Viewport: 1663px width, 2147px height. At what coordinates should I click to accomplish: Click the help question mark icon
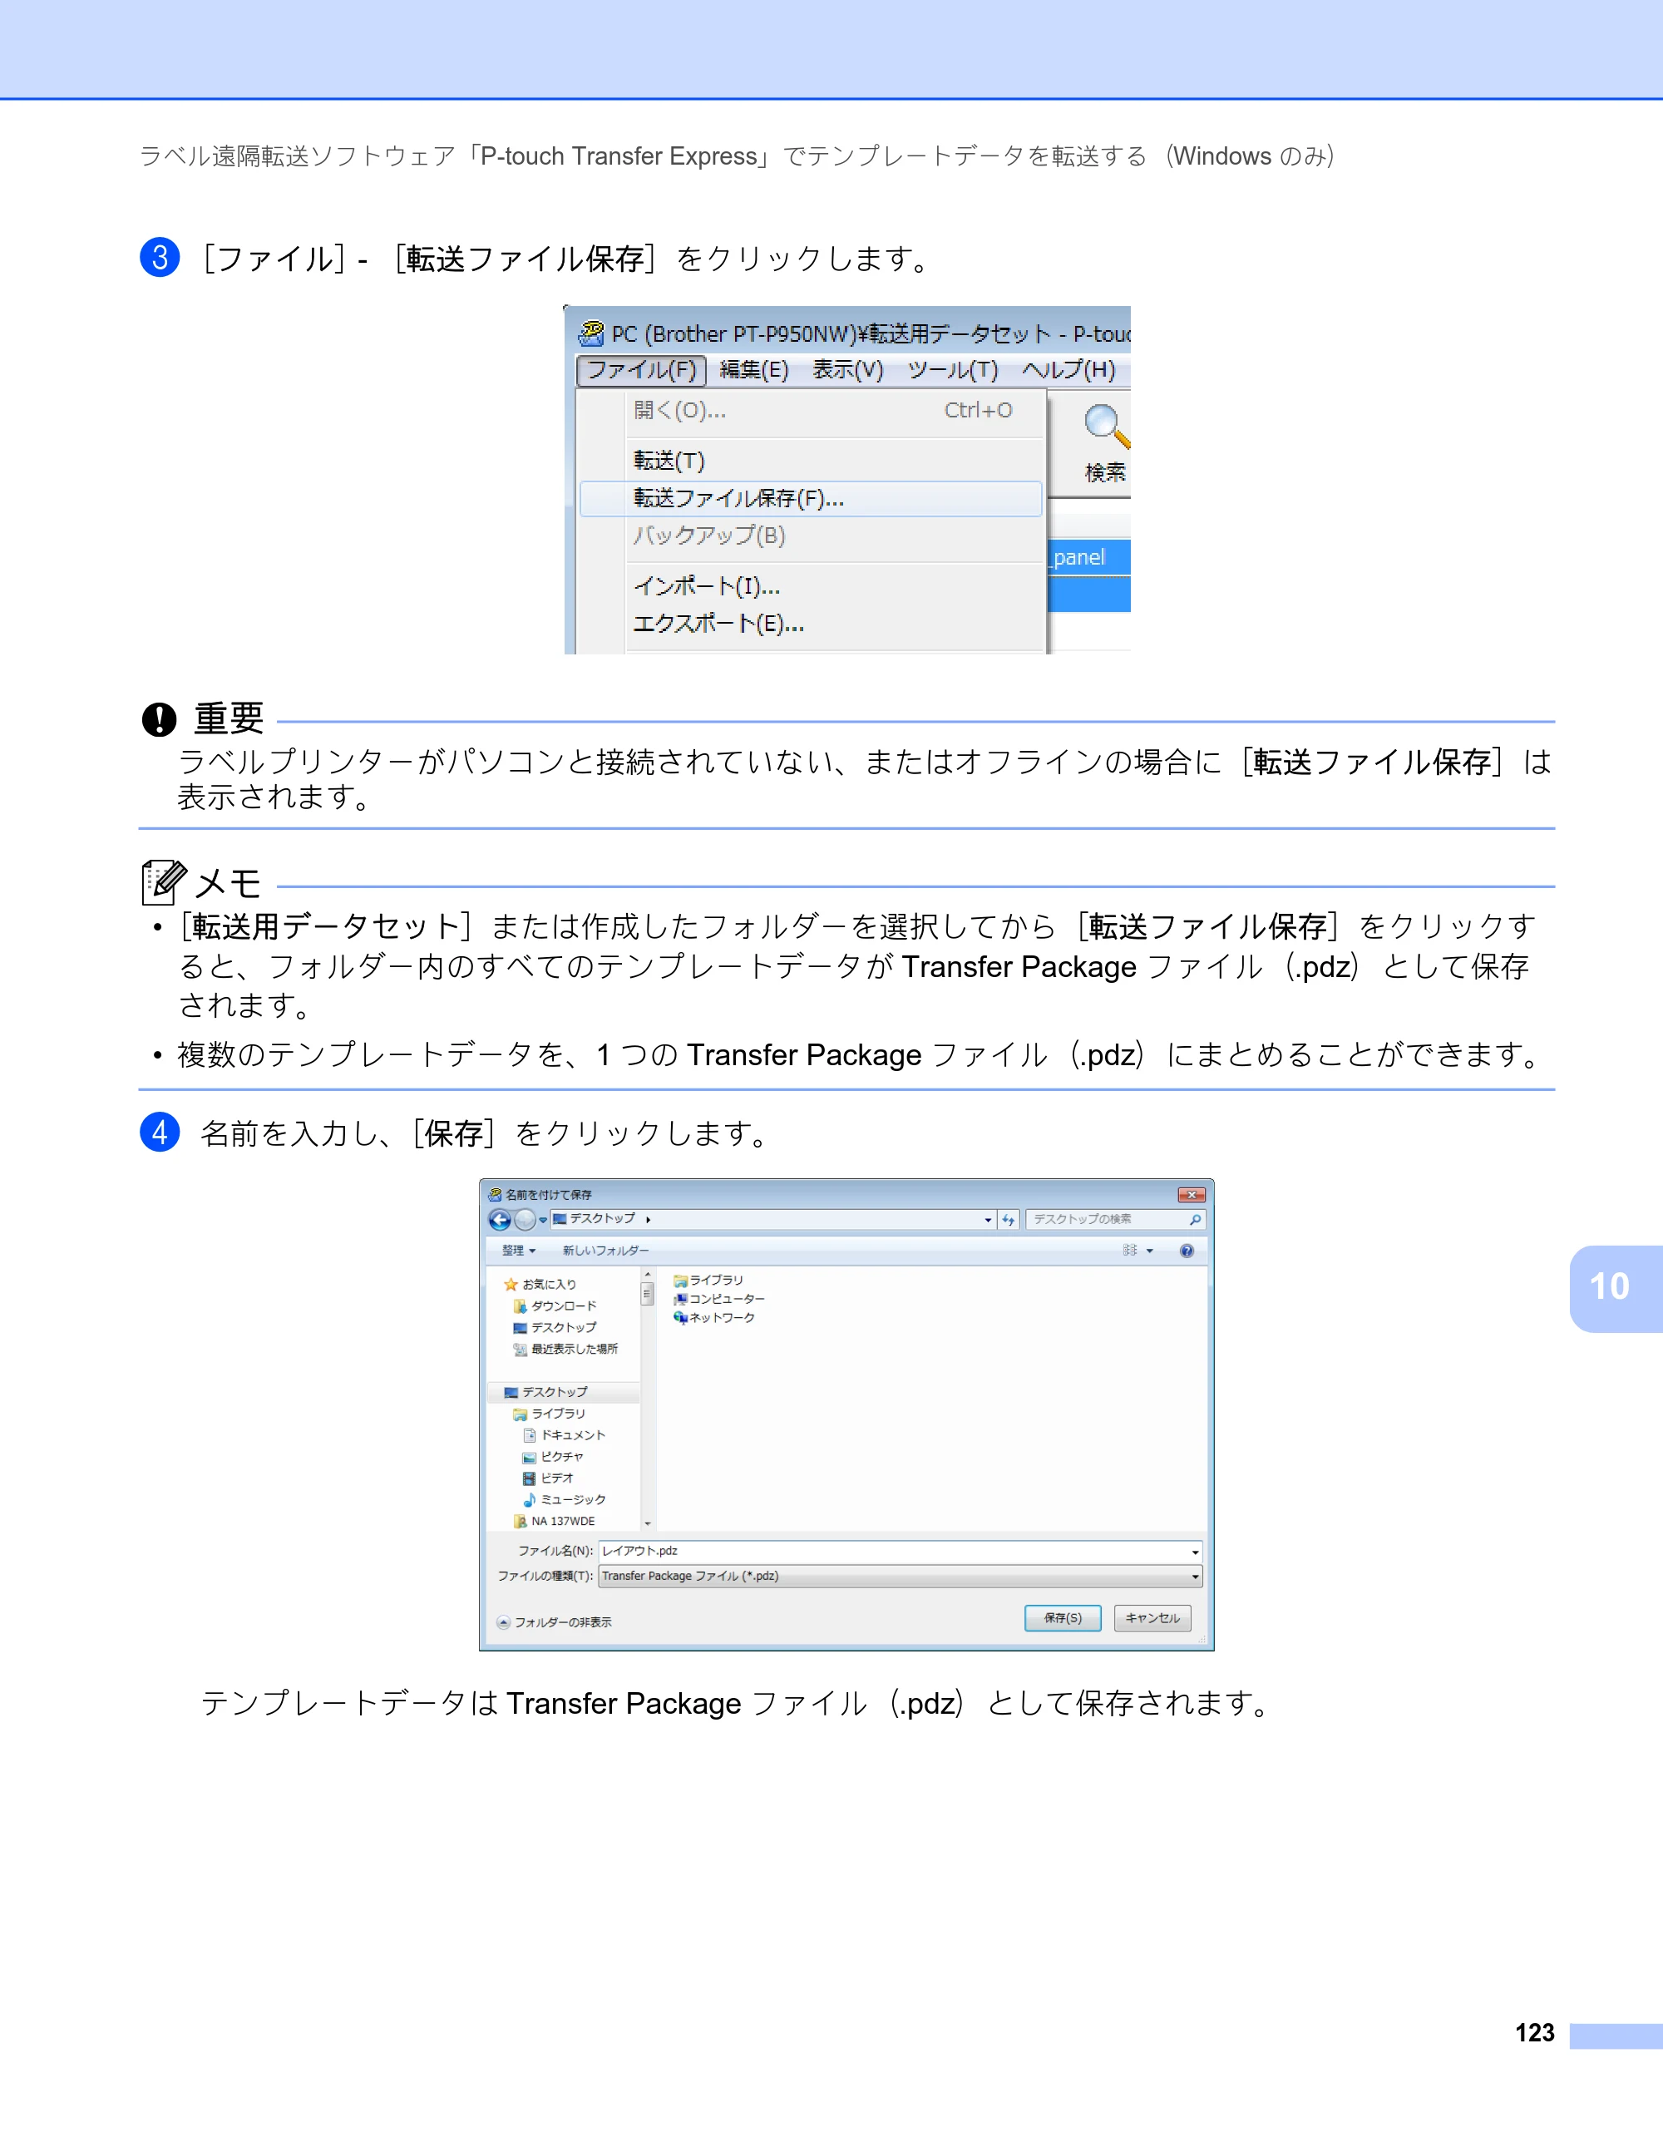pyautogui.click(x=1187, y=1251)
